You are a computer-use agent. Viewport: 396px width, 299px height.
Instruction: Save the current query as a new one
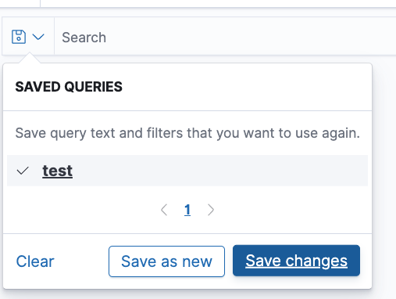coord(166,261)
